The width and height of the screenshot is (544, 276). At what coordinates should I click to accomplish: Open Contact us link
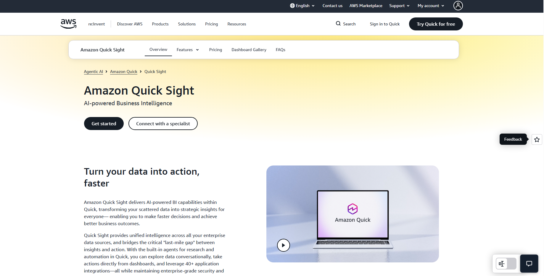tap(332, 6)
